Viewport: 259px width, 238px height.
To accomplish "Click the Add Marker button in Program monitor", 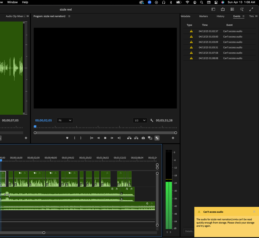I will point(67,138).
